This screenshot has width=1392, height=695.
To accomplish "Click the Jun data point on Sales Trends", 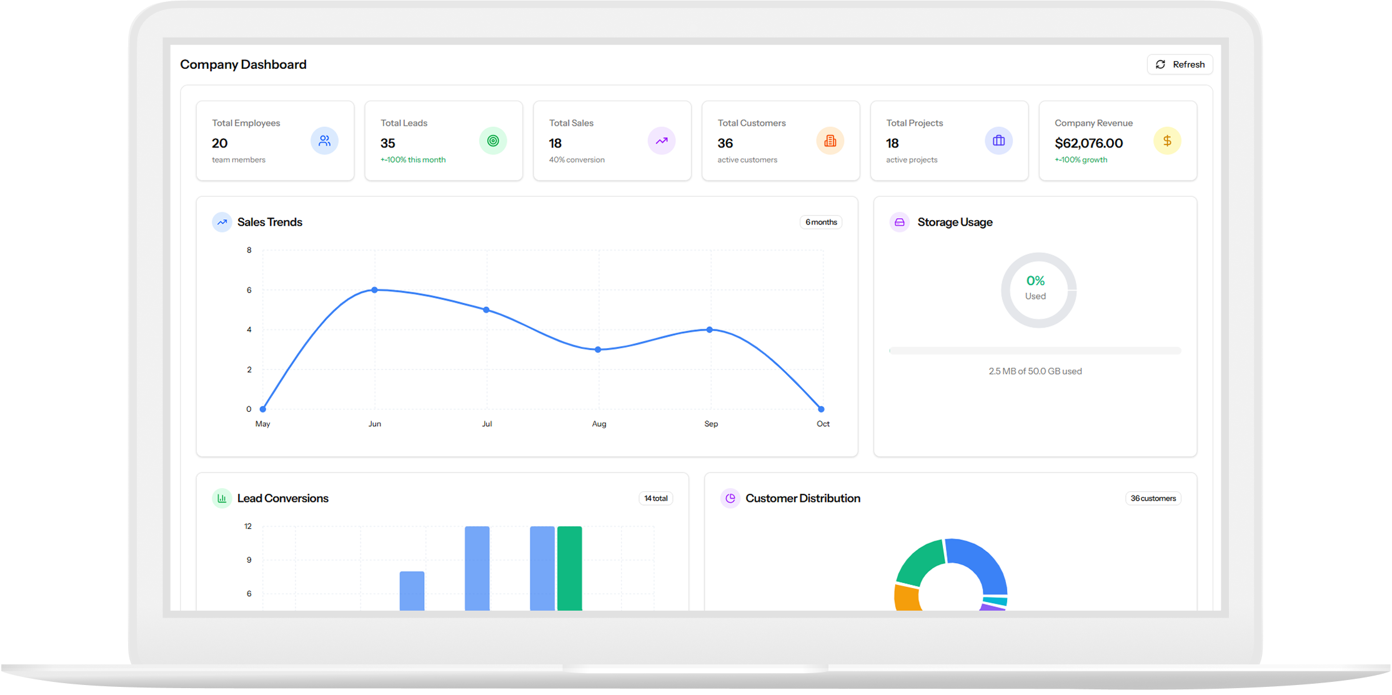I will coord(375,290).
